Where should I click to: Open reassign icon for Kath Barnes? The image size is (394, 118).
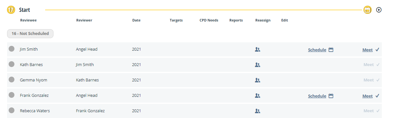coord(258,65)
